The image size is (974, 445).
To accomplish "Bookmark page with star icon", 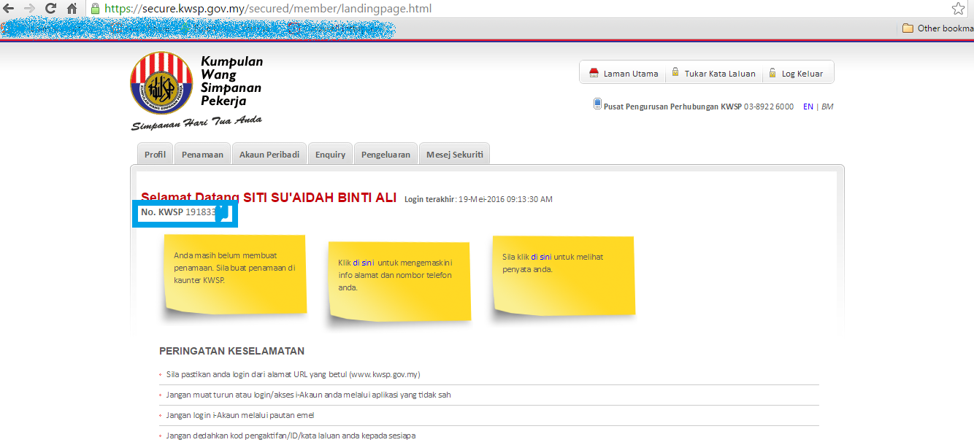I will [x=959, y=9].
